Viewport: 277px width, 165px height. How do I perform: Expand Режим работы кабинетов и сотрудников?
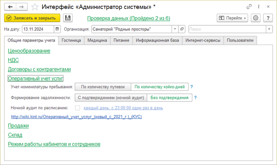[54, 144]
